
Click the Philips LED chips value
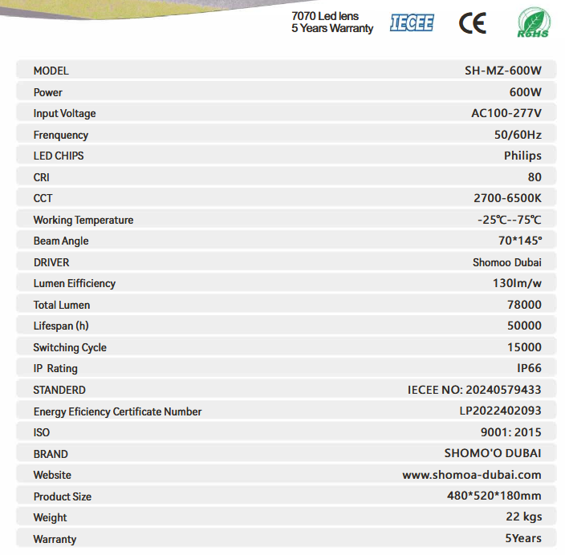pyautogui.click(x=522, y=156)
